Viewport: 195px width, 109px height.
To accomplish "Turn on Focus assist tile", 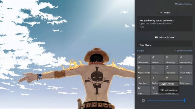I will point(172,70).
